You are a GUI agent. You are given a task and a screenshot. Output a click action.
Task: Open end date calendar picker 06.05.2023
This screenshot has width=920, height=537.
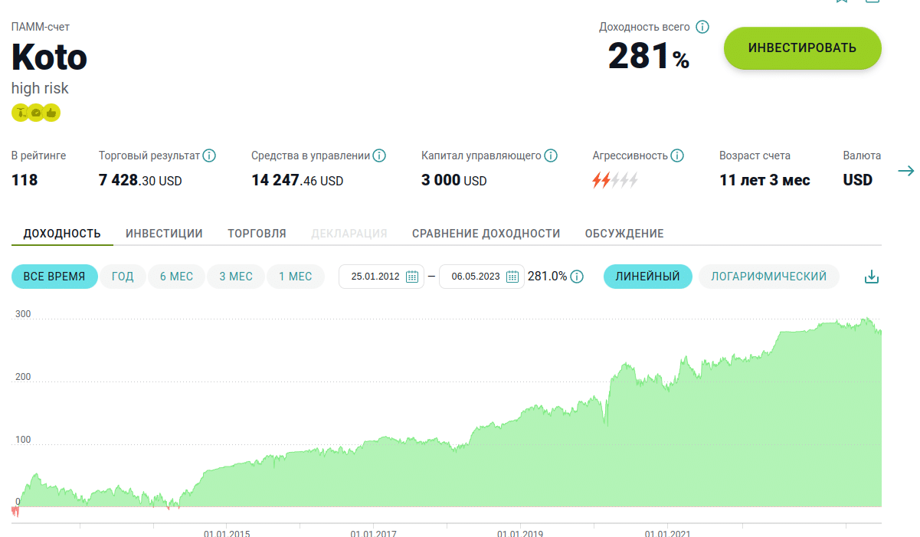[512, 277]
